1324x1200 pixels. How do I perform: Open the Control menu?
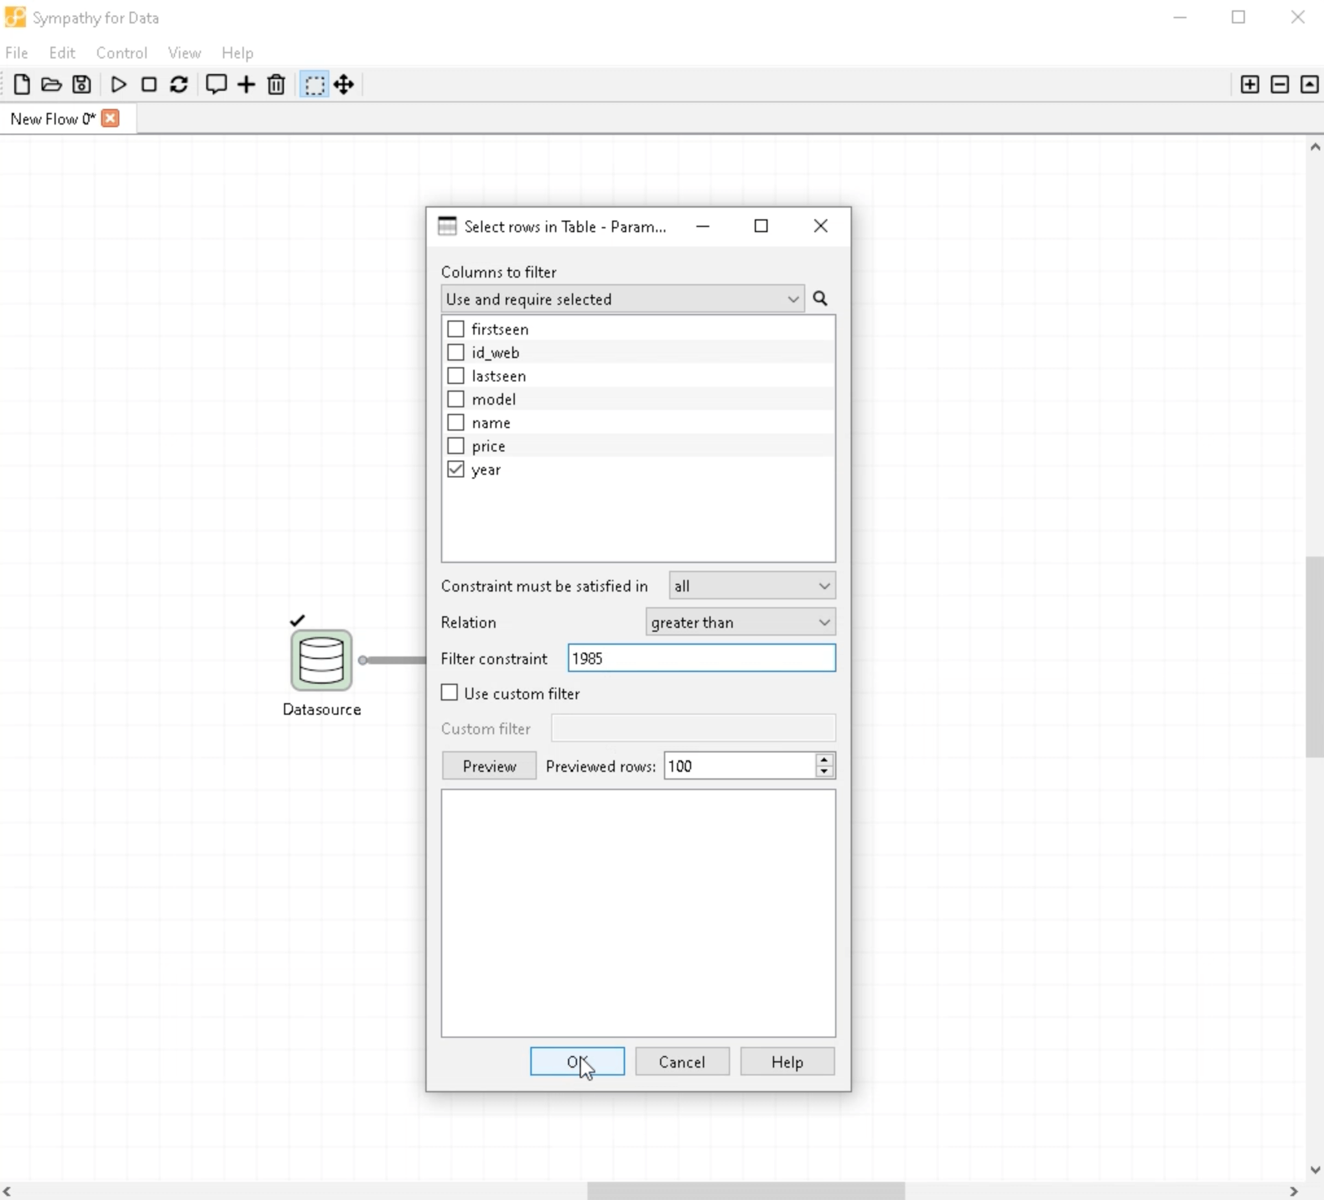tap(121, 53)
